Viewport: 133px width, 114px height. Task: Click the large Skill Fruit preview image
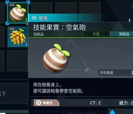56,58
